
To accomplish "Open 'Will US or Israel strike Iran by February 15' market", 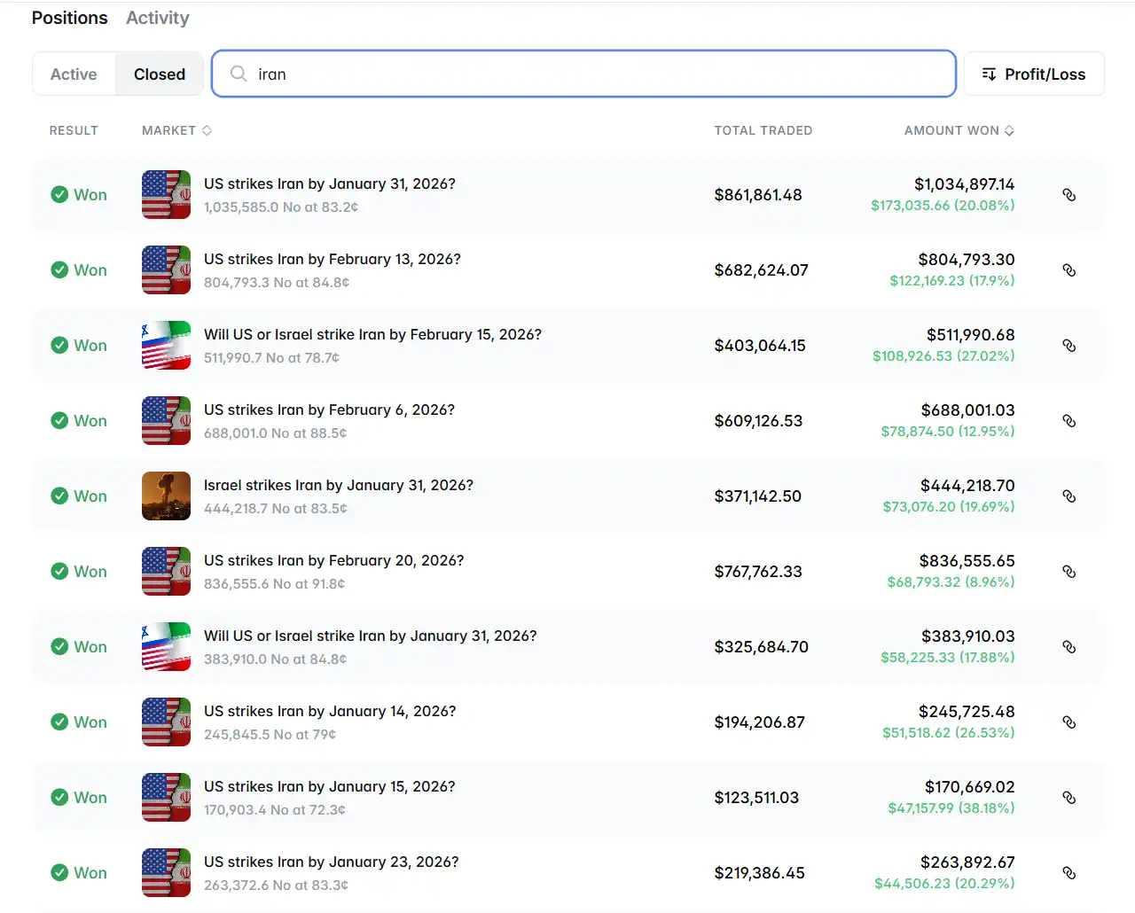I will point(372,335).
